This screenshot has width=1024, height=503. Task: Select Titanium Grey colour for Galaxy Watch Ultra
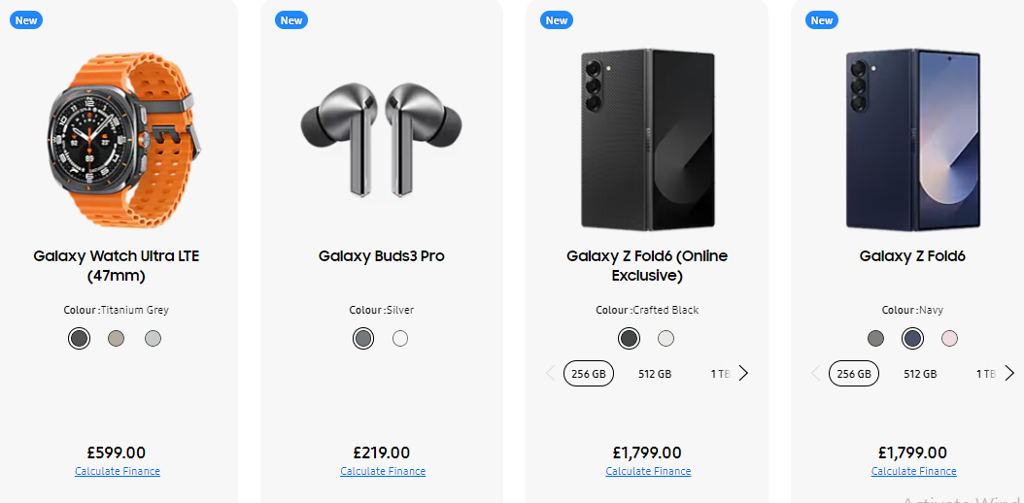coord(80,338)
